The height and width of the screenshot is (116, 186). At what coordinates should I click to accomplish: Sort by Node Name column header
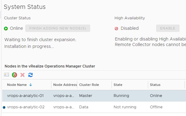click(17, 85)
